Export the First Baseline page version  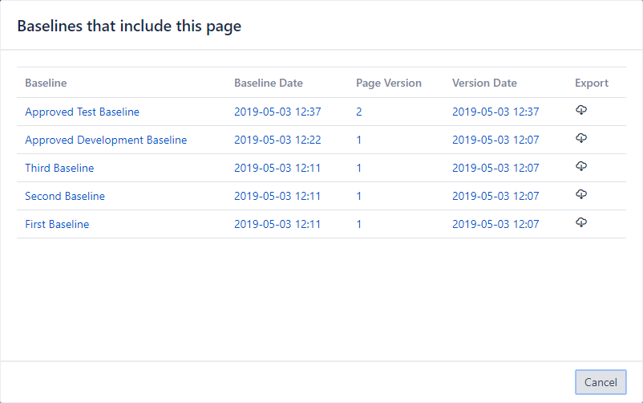pos(581,223)
